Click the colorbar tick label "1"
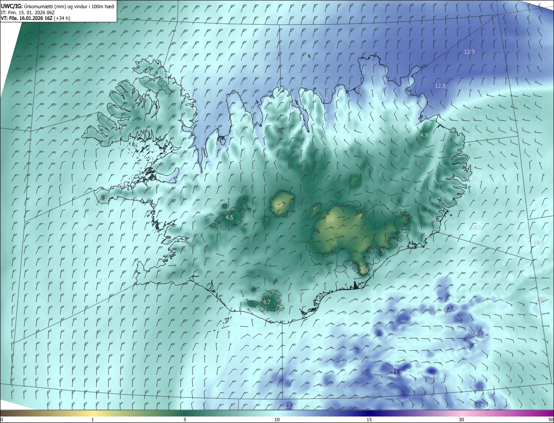 (93, 420)
